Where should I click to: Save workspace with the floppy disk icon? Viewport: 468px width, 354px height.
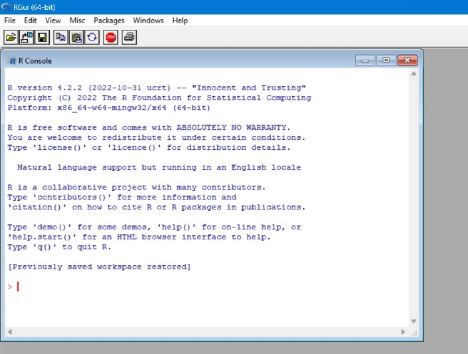pos(42,38)
